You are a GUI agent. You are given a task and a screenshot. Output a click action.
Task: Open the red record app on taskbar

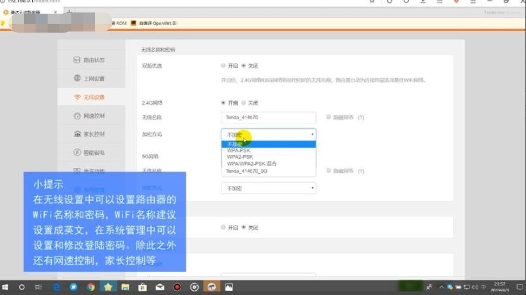point(177,287)
